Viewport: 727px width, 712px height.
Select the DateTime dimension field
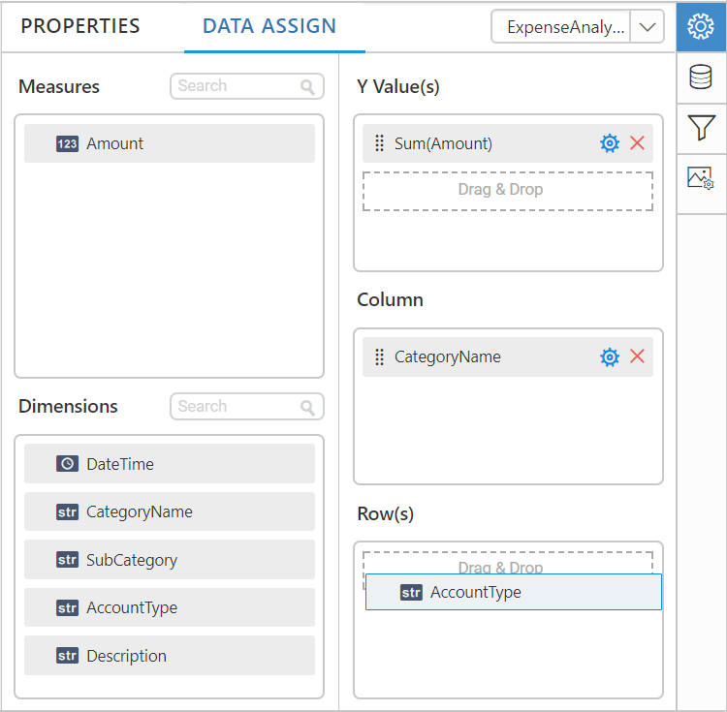[x=169, y=464]
